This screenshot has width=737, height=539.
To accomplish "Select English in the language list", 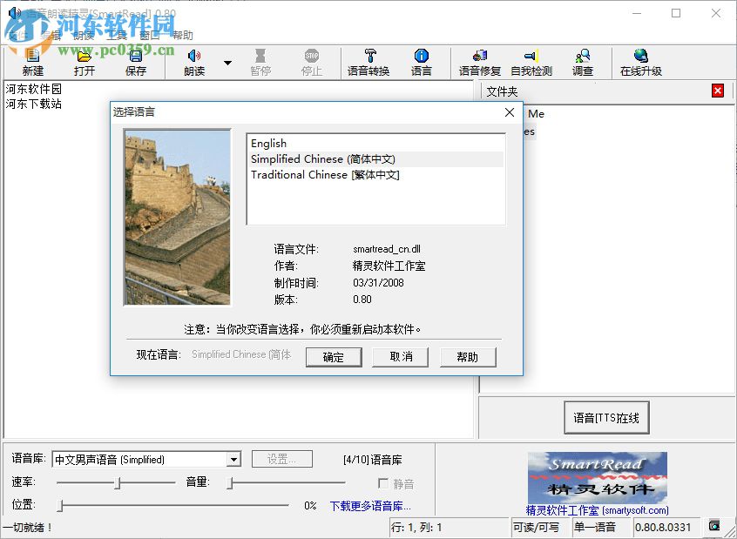I will pos(268,143).
